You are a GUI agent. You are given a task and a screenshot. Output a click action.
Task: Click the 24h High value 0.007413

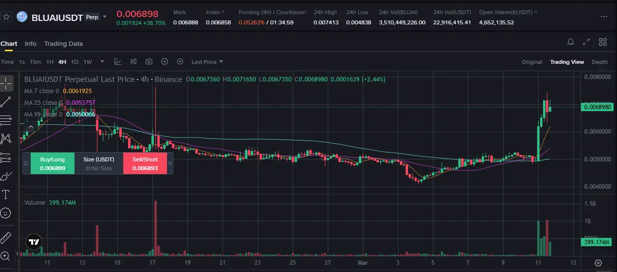pos(326,22)
